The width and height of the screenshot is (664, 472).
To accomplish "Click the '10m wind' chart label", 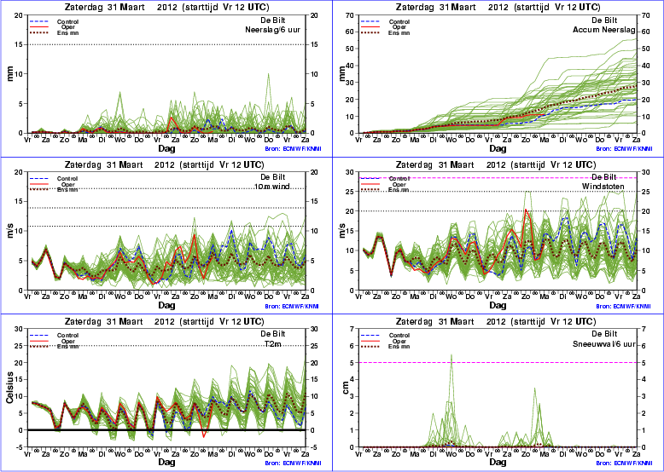I will click(x=272, y=186).
